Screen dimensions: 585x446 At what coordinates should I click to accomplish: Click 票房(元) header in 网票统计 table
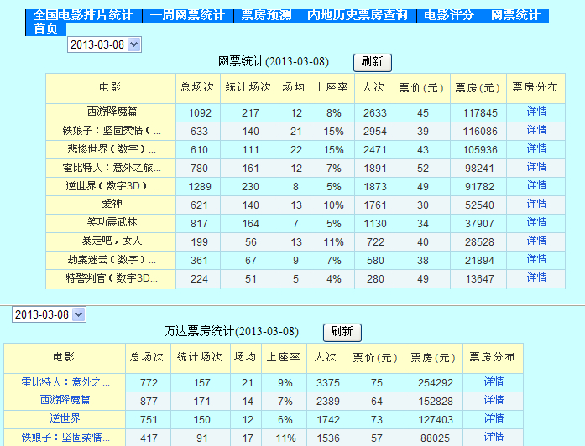point(478,88)
